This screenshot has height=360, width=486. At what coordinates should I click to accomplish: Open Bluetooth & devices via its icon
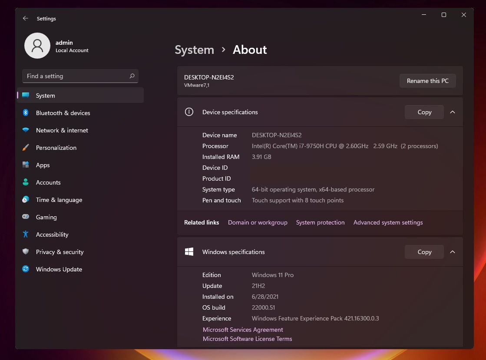coord(26,113)
